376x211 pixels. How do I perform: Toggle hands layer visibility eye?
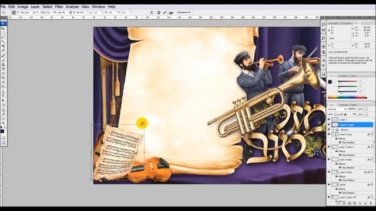(329, 185)
